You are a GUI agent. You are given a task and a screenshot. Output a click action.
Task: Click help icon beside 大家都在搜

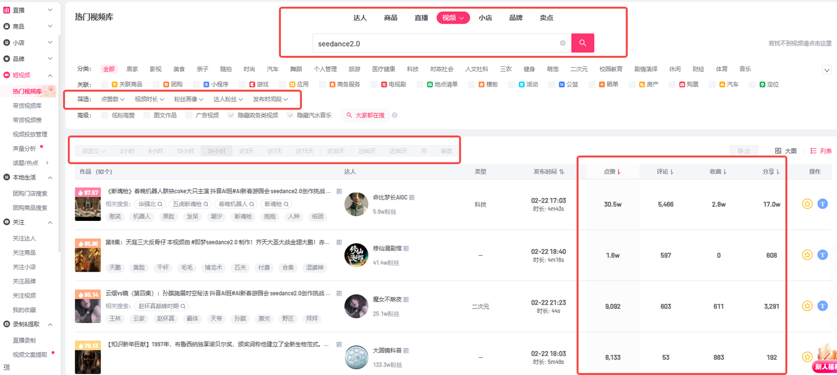click(x=394, y=115)
